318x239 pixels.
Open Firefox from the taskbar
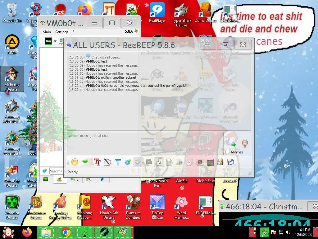click(27, 232)
